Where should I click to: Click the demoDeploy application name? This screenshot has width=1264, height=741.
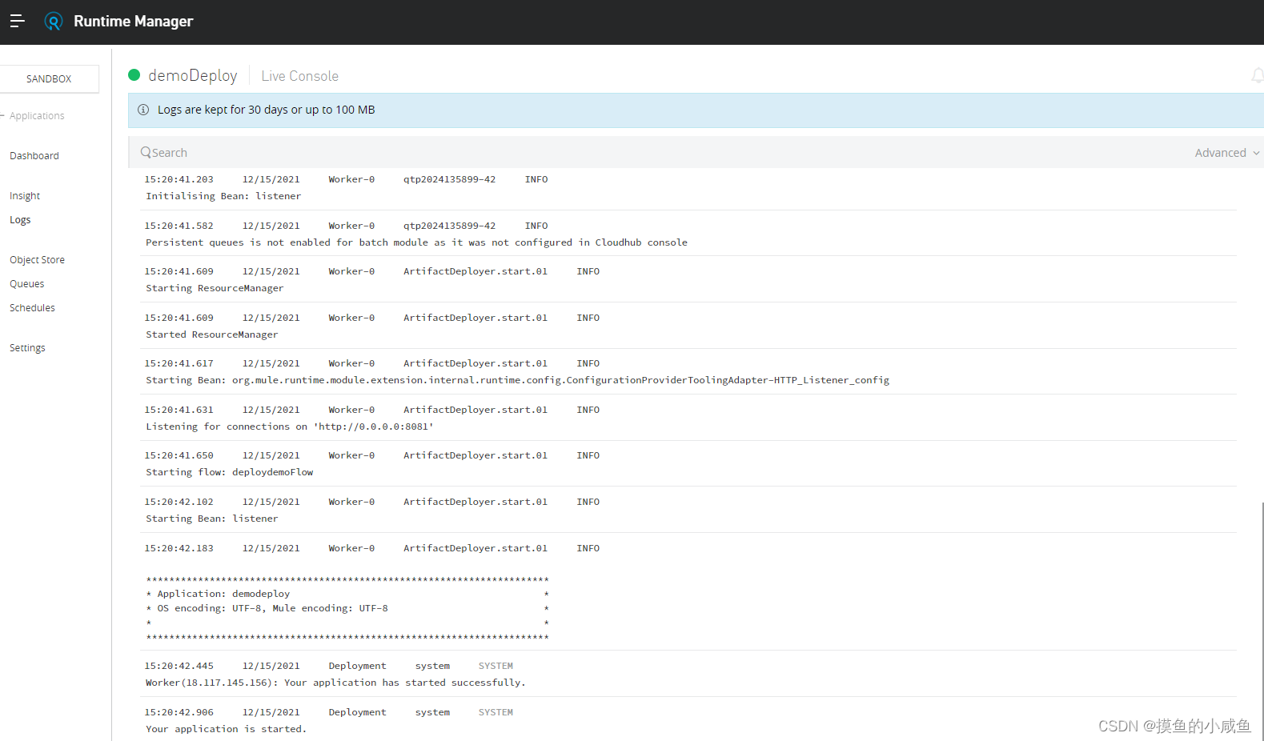193,75
